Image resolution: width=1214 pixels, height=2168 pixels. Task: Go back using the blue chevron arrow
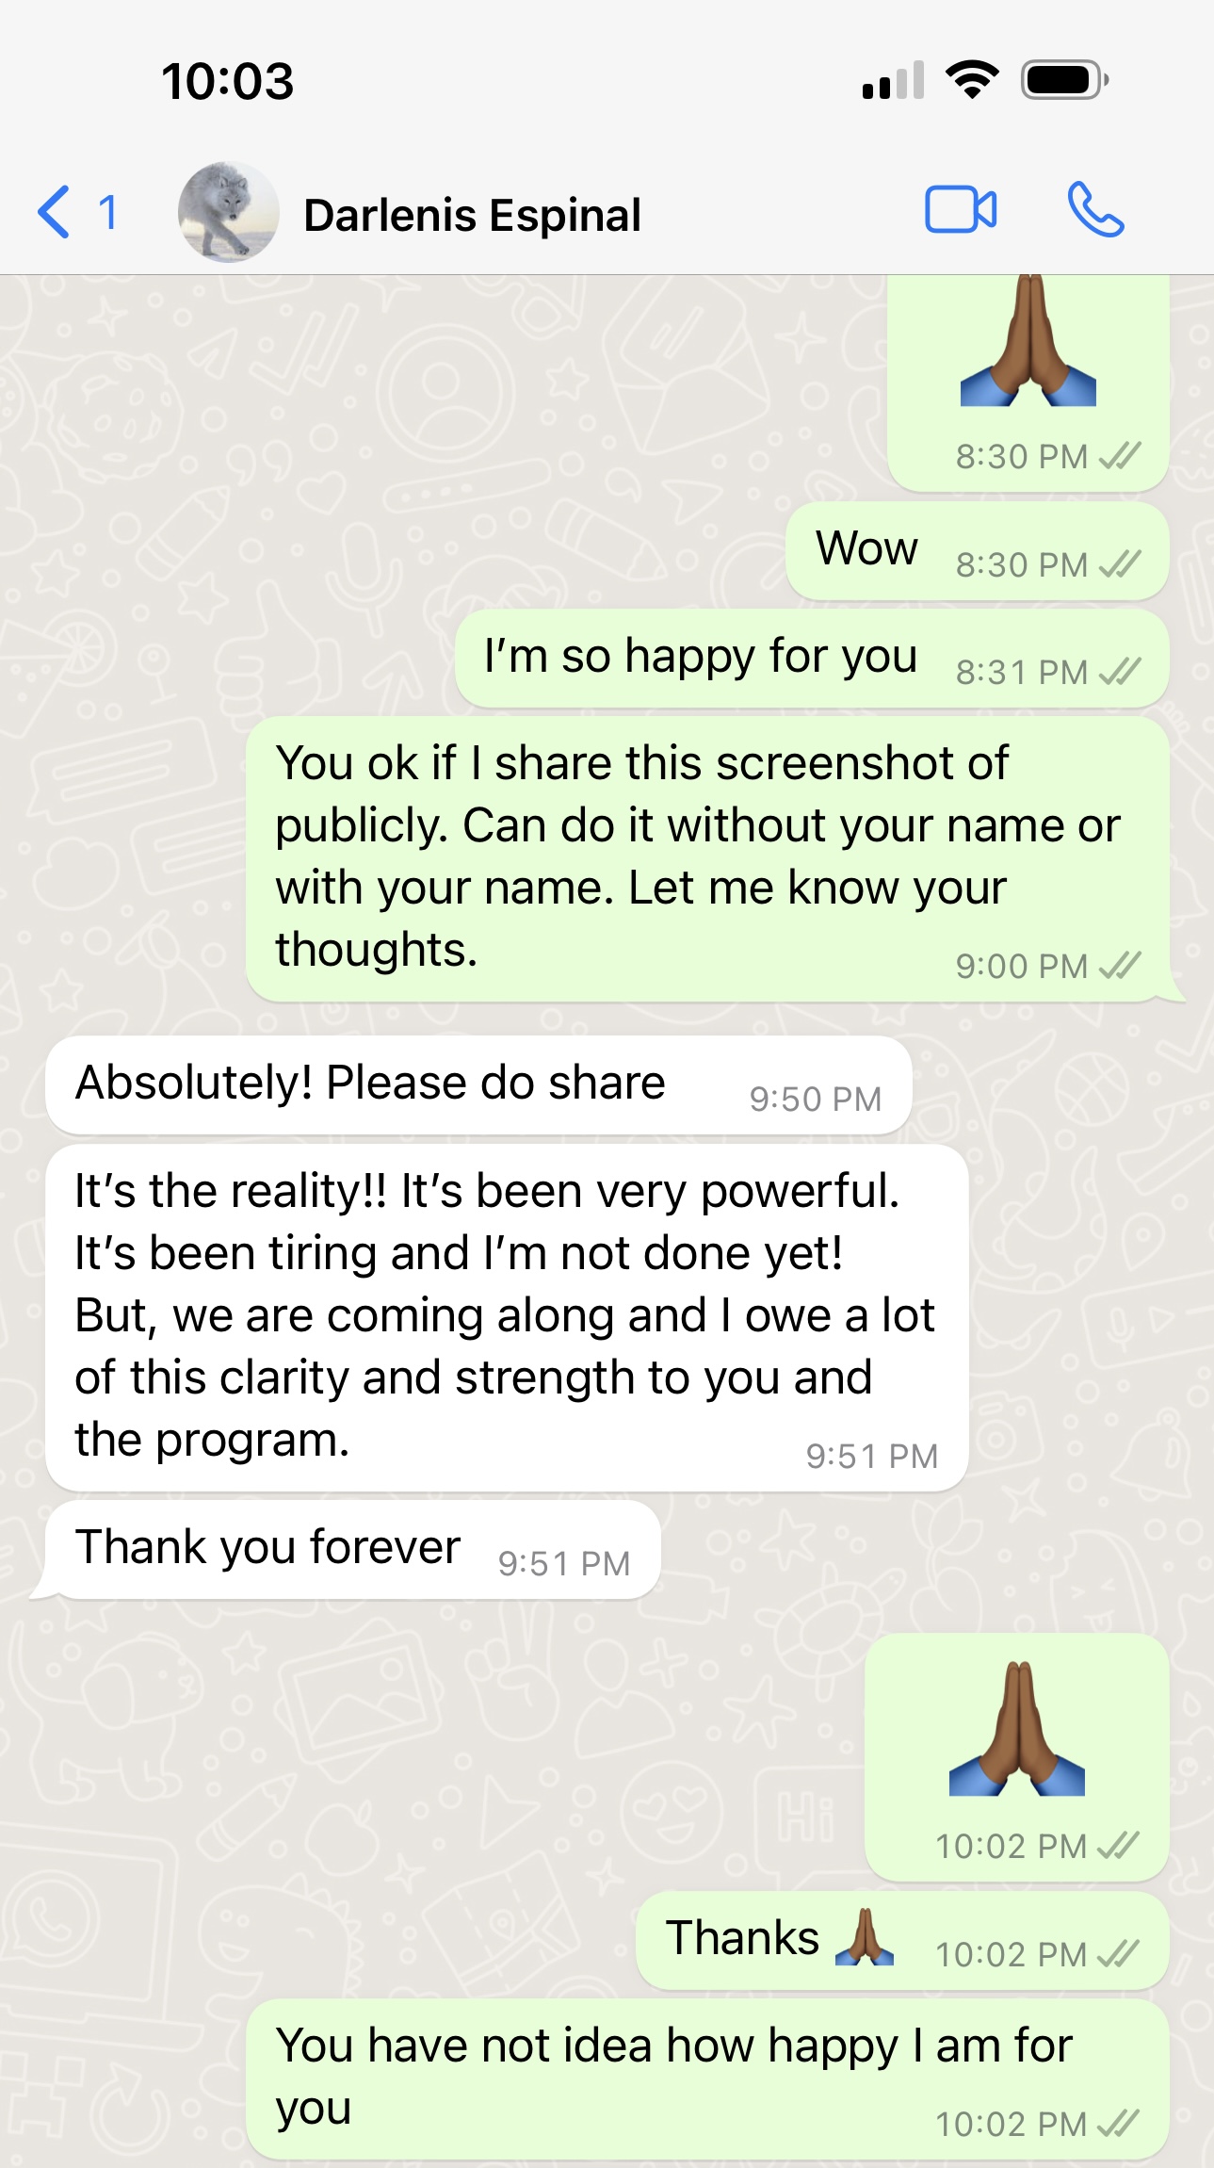coord(54,212)
